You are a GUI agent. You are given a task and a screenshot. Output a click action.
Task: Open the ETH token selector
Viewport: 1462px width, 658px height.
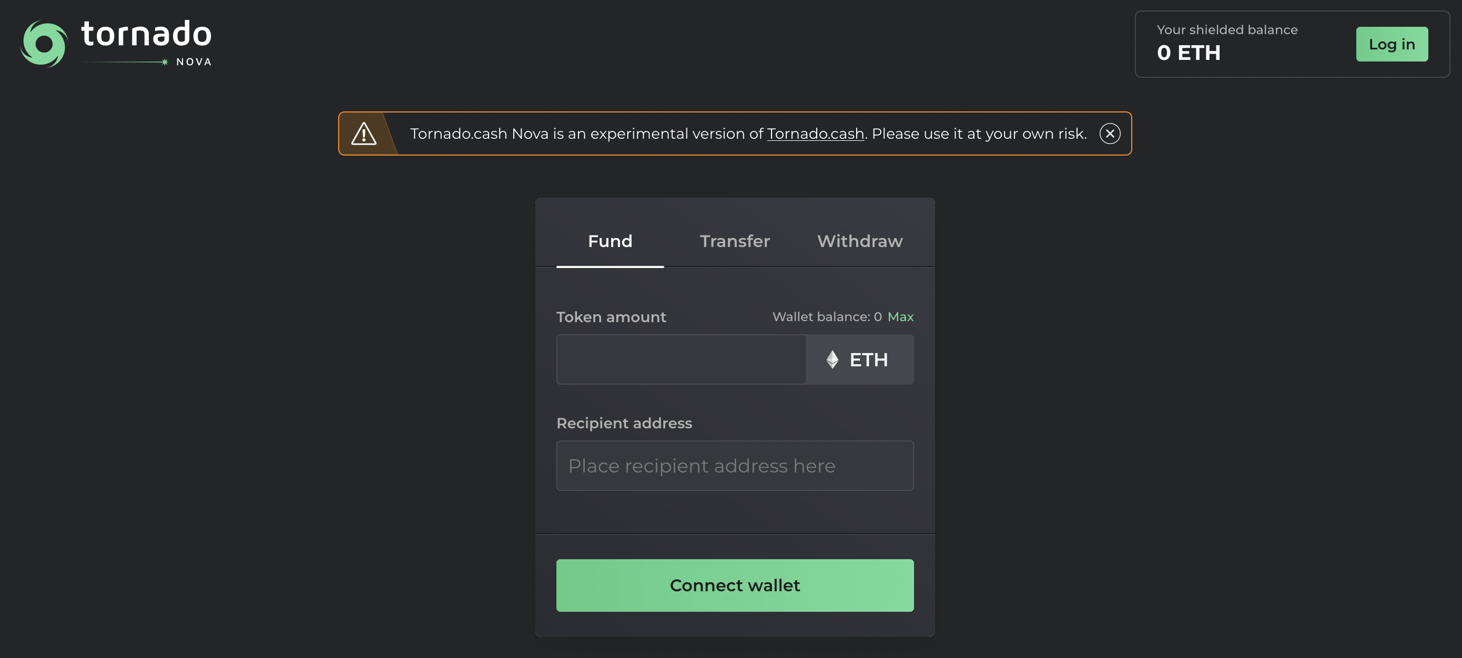pyautogui.click(x=859, y=359)
